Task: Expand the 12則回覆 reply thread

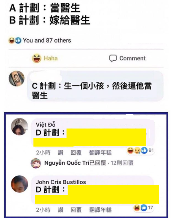Action: point(122,163)
